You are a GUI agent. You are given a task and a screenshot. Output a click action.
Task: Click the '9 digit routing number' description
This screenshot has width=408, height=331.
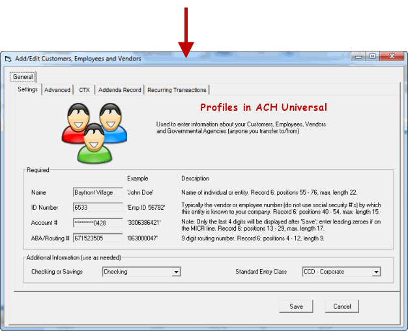click(253, 238)
